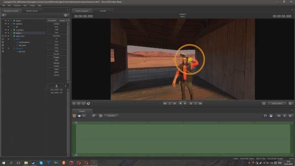Open timeline settings gear icon
The height and width of the screenshot is (166, 295).
290,116
